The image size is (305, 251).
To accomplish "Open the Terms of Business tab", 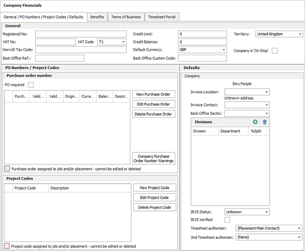I will click(x=126, y=17).
